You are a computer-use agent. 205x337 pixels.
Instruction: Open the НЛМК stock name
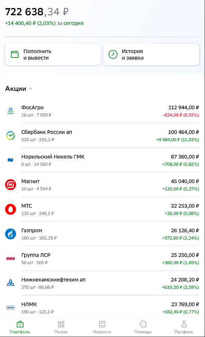[29, 304]
